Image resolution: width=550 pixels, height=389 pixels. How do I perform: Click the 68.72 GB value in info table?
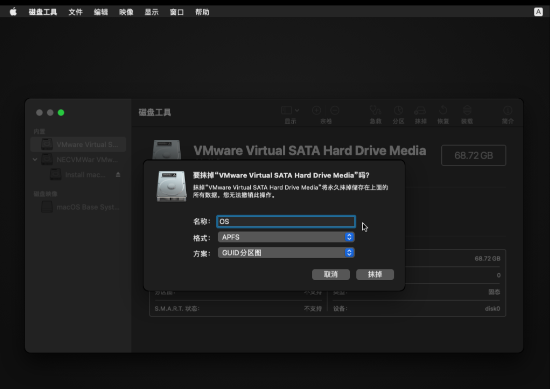[487, 258]
